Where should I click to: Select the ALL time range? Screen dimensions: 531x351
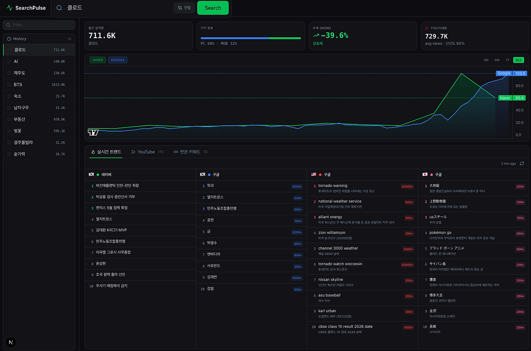tap(519, 60)
